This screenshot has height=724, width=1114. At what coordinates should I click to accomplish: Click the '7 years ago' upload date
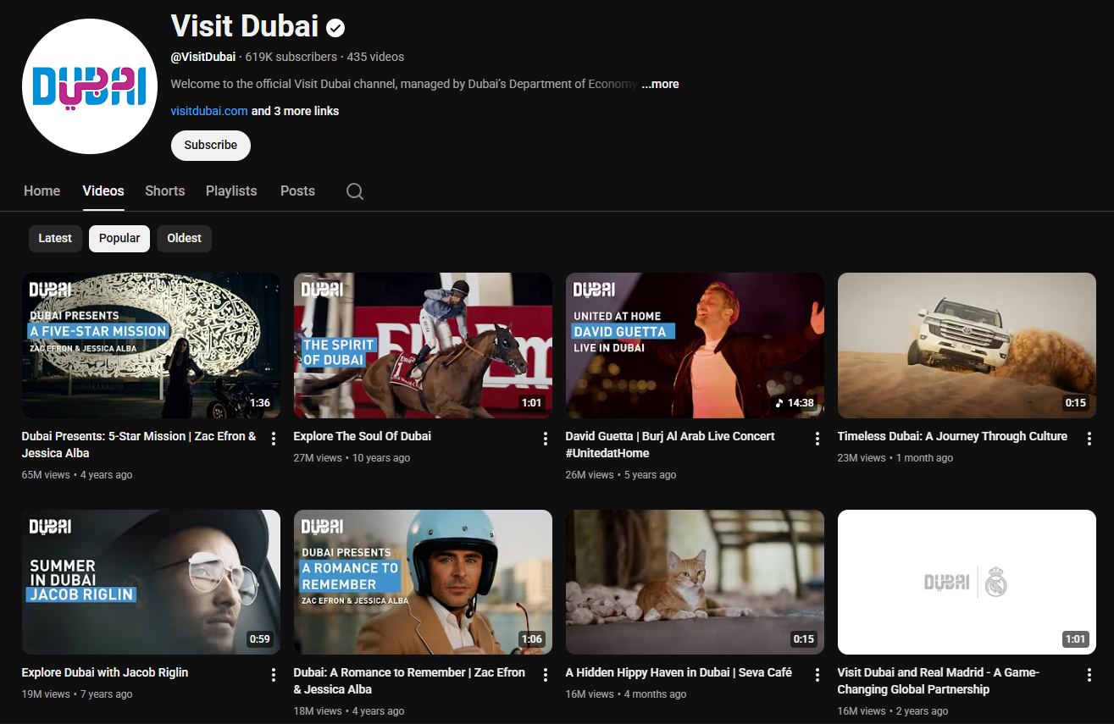click(107, 694)
